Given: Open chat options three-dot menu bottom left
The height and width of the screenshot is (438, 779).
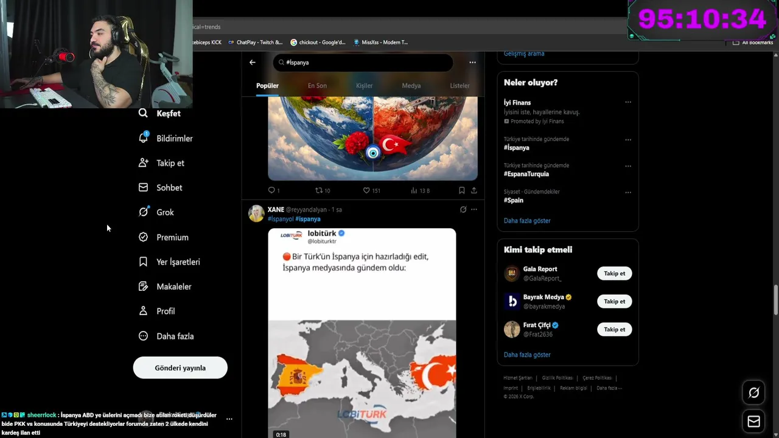Looking at the screenshot, I should [x=229, y=419].
